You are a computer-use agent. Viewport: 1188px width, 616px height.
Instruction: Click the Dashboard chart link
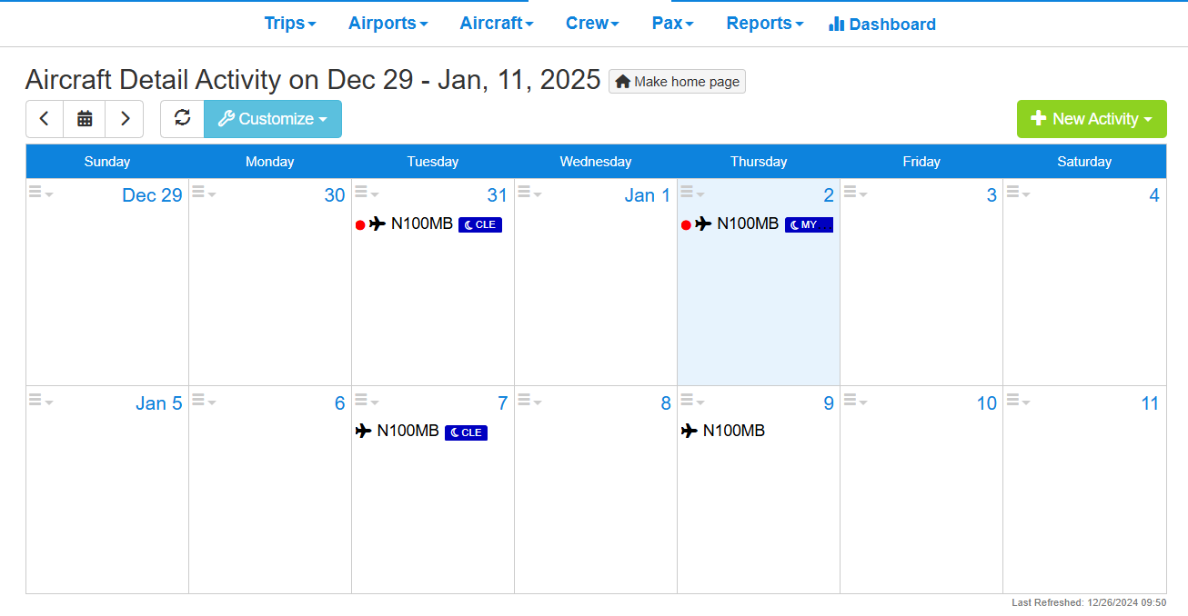click(881, 25)
